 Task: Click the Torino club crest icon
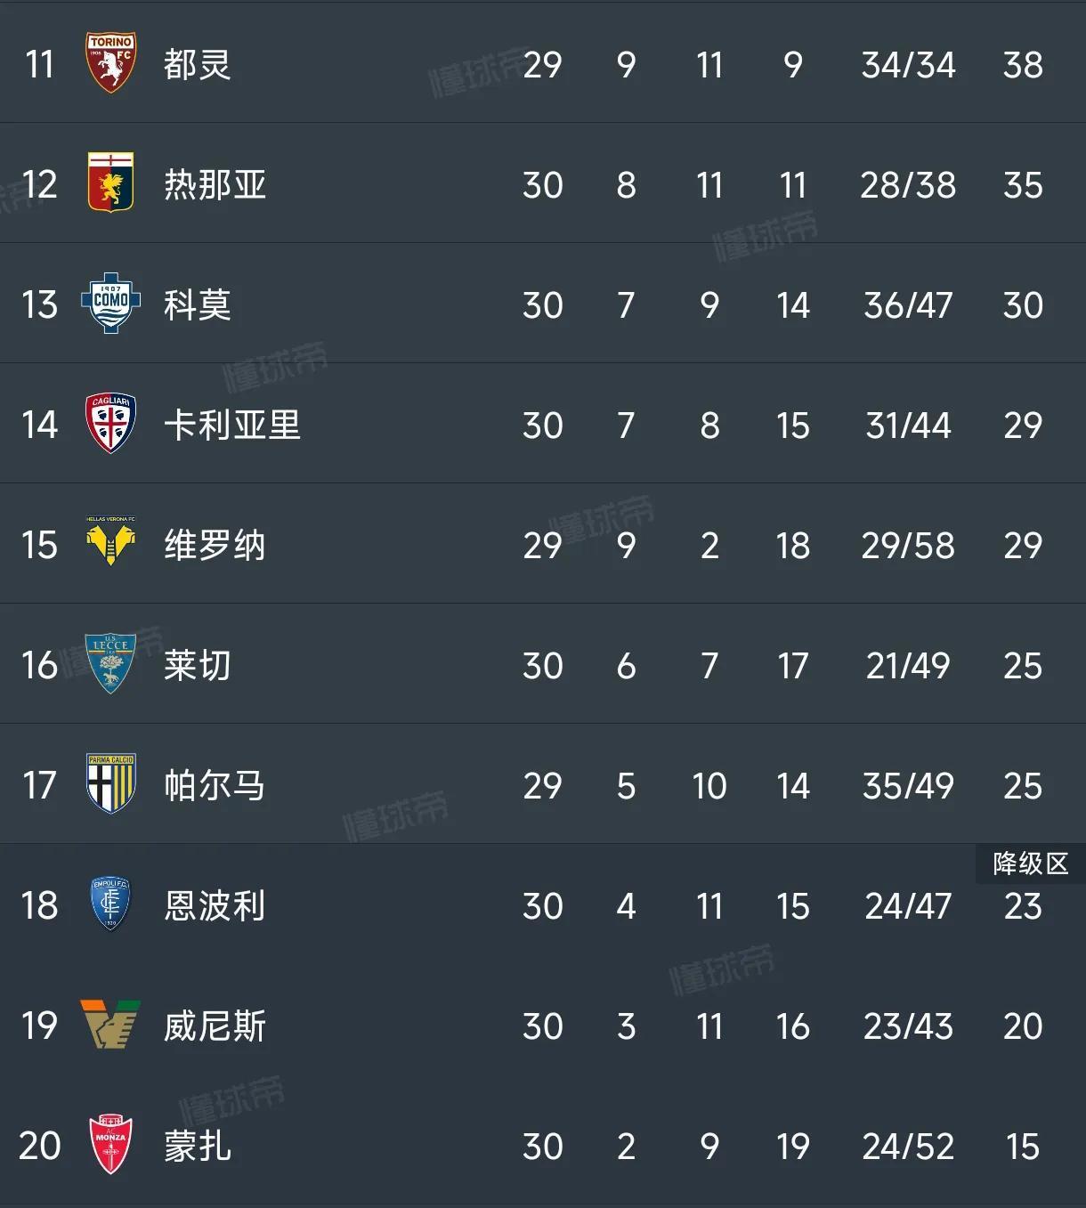point(110,64)
